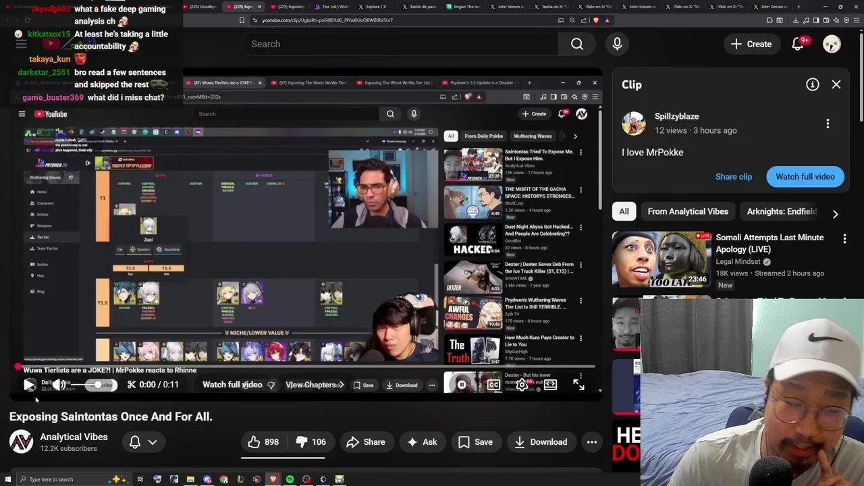Open the Somali Attempts Last Minute Apology thumbnail
This screenshot has height=486, width=864.
[x=661, y=260]
